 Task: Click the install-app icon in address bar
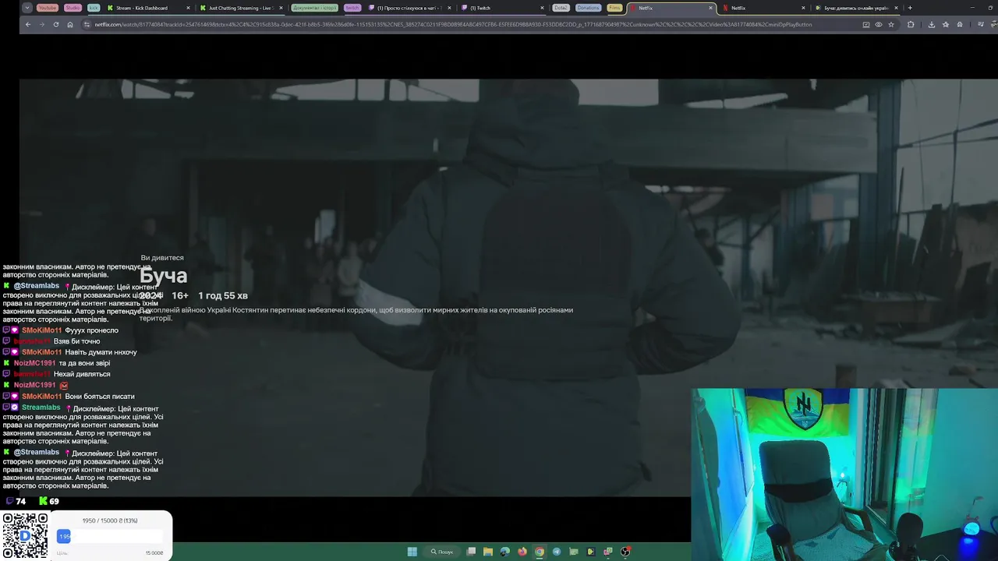pyautogui.click(x=866, y=24)
